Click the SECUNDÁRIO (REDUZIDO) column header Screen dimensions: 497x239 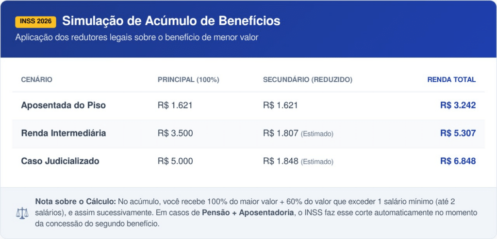tap(307, 79)
